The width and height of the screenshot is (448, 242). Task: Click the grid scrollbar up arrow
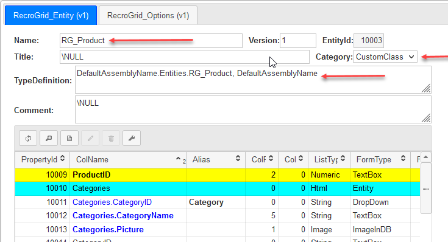tap(425, 157)
